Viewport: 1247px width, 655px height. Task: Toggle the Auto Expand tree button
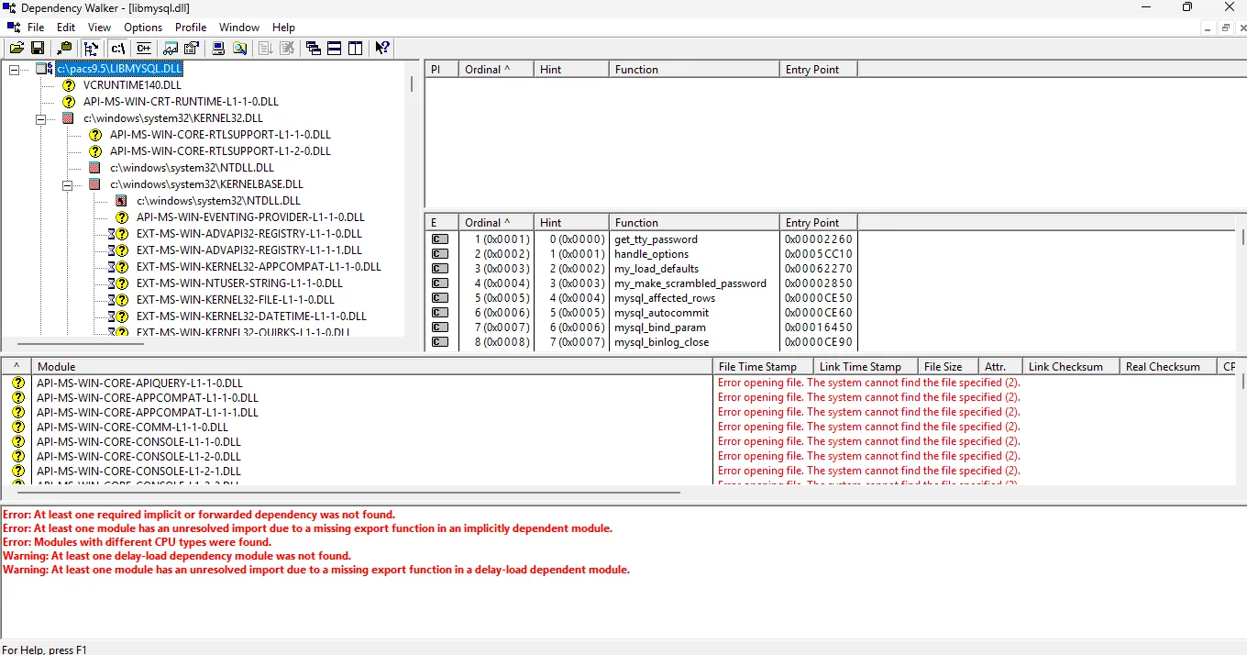[91, 49]
